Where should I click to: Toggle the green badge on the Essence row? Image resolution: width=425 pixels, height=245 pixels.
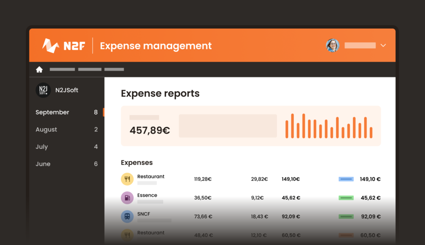point(346,198)
